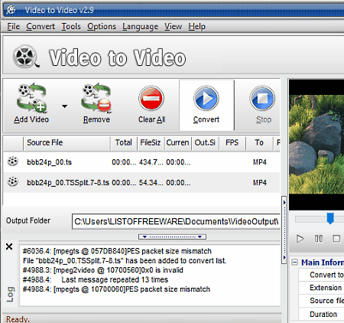Viewport: 344px width, 323px height.
Task: Collapse the Main Information section
Action: [x=294, y=263]
